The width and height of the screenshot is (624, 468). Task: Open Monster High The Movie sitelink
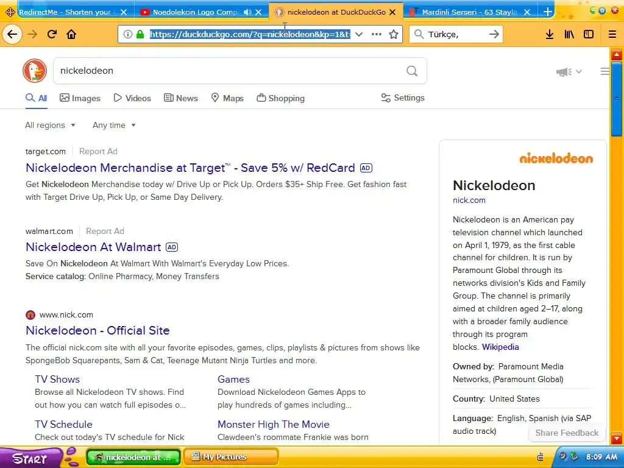274,424
